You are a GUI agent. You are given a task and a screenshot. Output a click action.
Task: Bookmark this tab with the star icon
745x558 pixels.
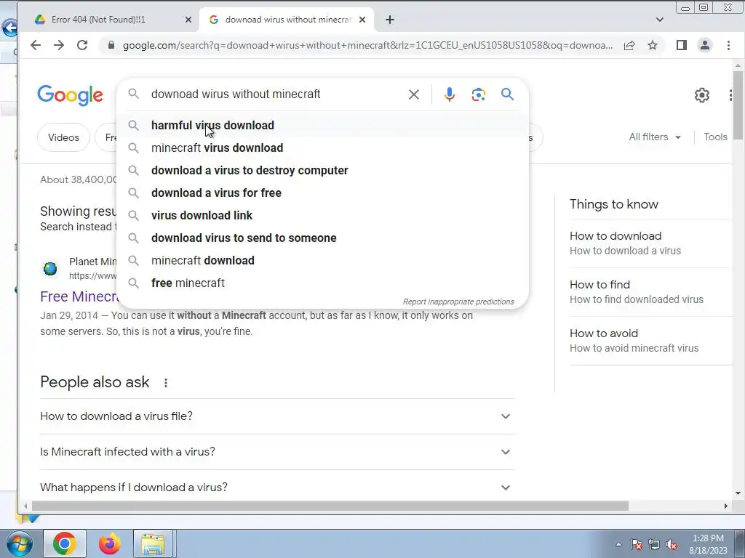point(653,45)
